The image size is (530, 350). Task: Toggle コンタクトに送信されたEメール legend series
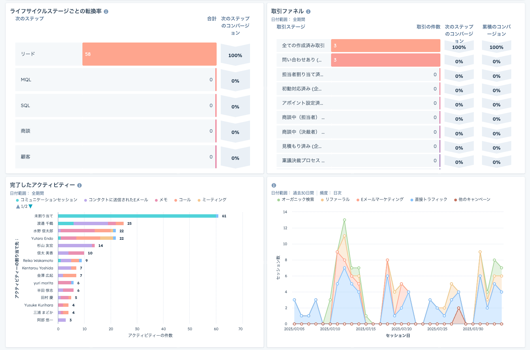tap(116, 200)
